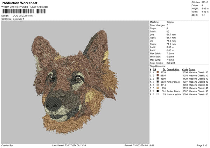Click the Production Worksheet title
The height and width of the screenshot is (148, 210).
tap(19, 3)
